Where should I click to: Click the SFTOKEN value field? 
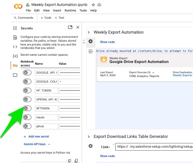pyautogui.click(x=69, y=109)
